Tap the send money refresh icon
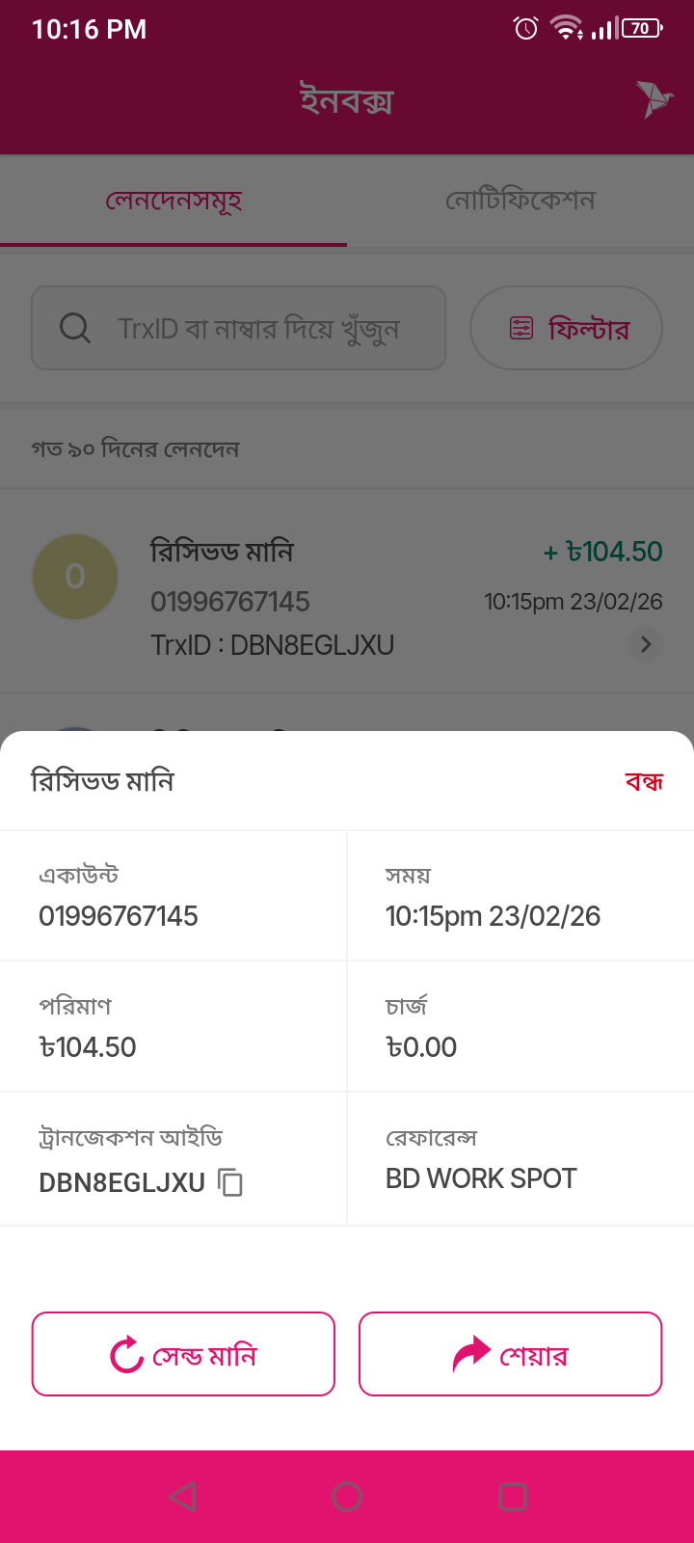 tap(126, 1355)
